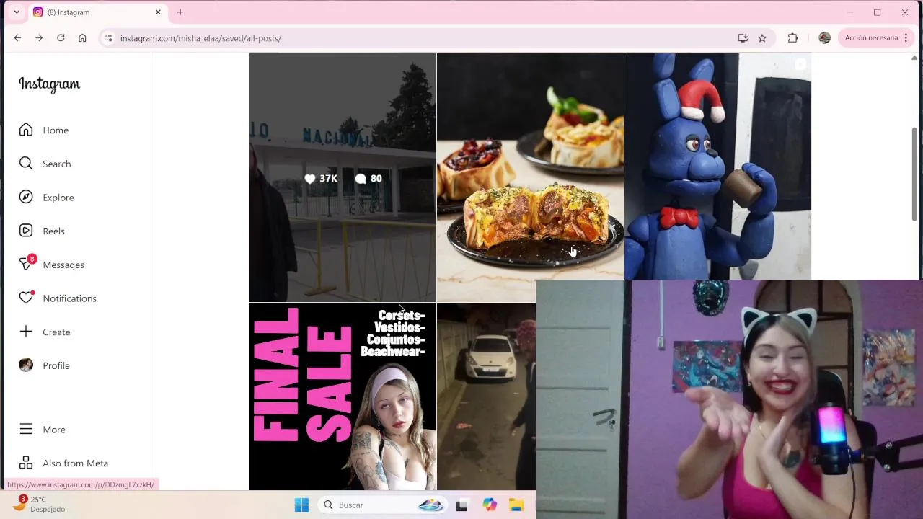Bookmark the page with the star icon
Image resolution: width=923 pixels, height=519 pixels.
[x=762, y=38]
